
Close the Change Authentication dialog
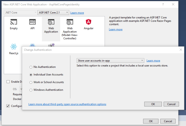[181, 50]
